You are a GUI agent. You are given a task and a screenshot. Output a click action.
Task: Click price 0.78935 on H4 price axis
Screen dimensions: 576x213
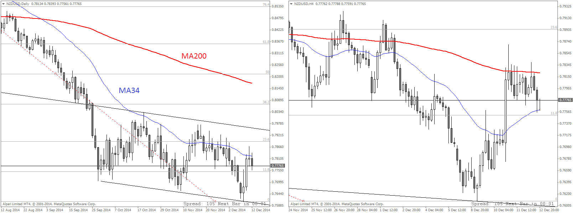[x=566, y=30]
